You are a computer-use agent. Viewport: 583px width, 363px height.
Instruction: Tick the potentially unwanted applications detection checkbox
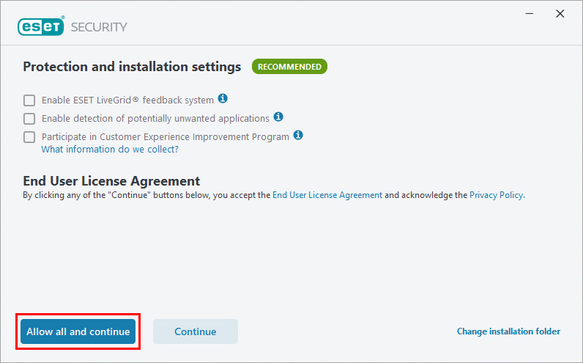click(x=29, y=118)
